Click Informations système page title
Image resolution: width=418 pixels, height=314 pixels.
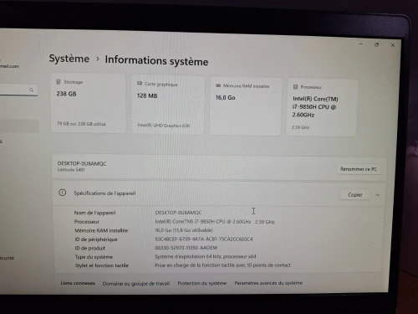tap(156, 60)
